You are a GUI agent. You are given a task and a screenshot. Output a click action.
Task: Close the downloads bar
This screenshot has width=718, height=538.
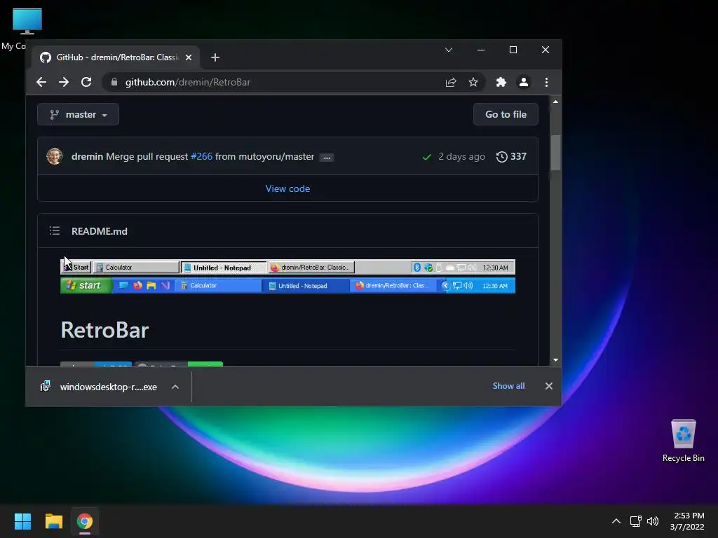[549, 386]
